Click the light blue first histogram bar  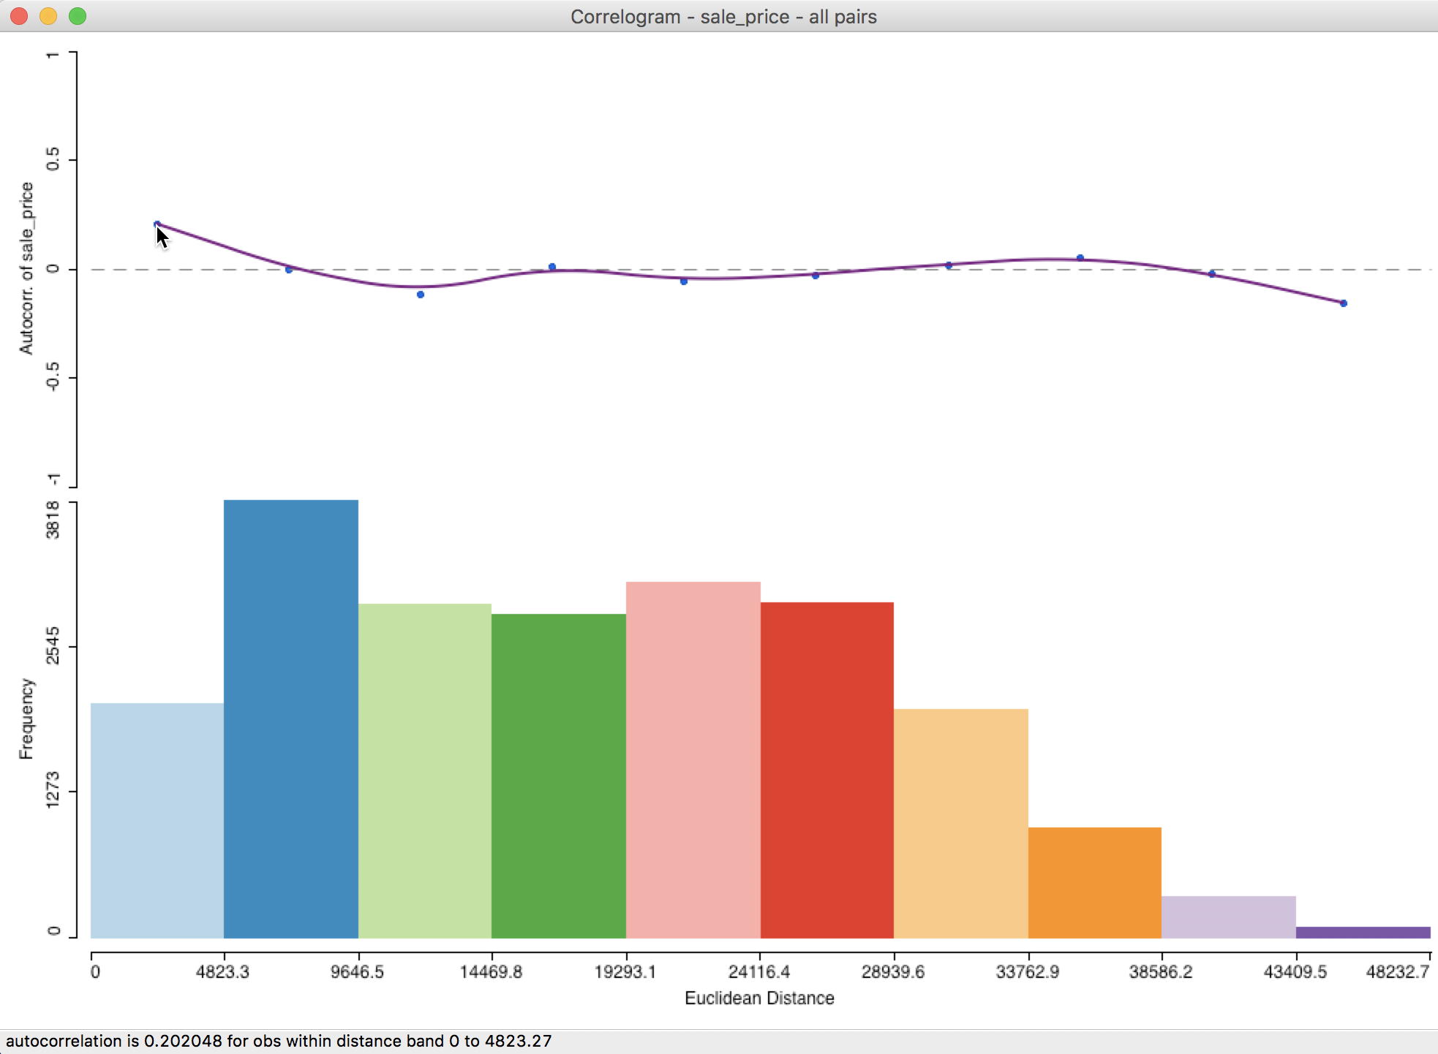157,820
